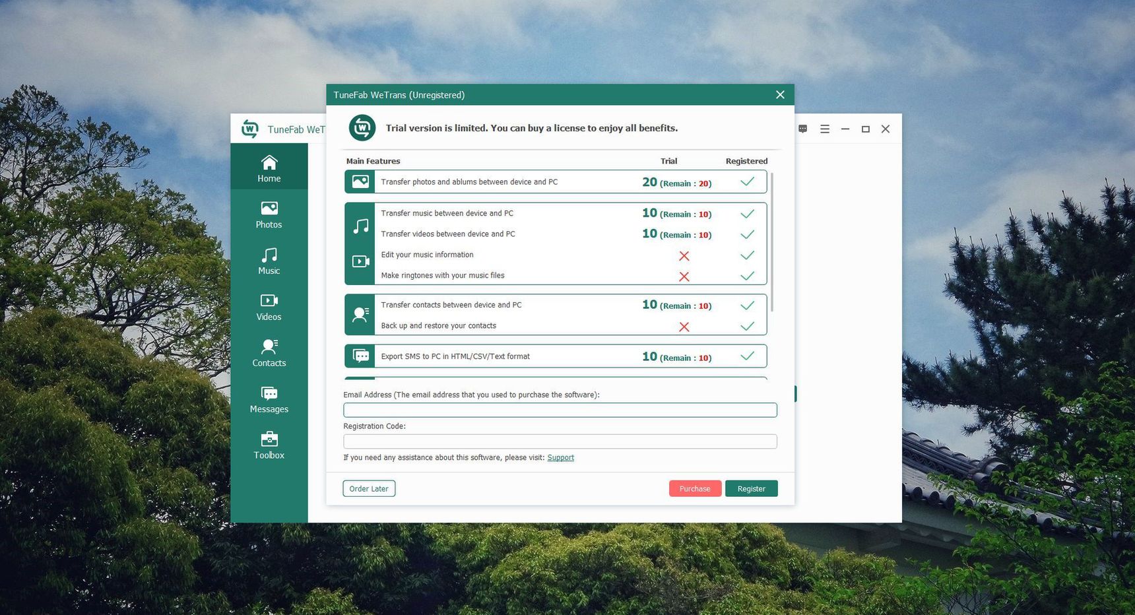Click registered checkmark for Transfer photos row
This screenshot has height=615, width=1135.
[747, 181]
